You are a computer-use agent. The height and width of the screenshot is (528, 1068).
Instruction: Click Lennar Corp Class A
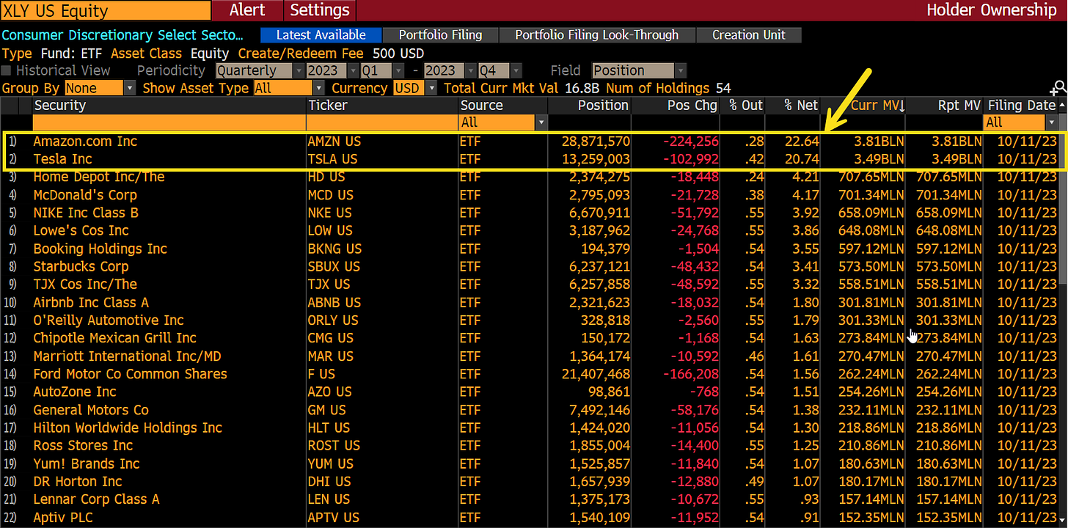click(96, 499)
